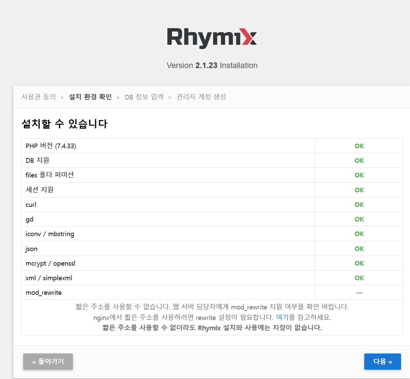Click the OK status for mcrypt / openssl
The width and height of the screenshot is (410, 379).
pyautogui.click(x=359, y=263)
